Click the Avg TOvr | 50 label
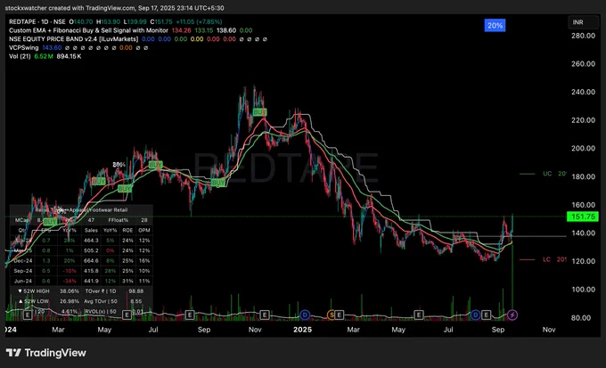Image resolution: width=606 pixels, height=368 pixels. coord(102,301)
